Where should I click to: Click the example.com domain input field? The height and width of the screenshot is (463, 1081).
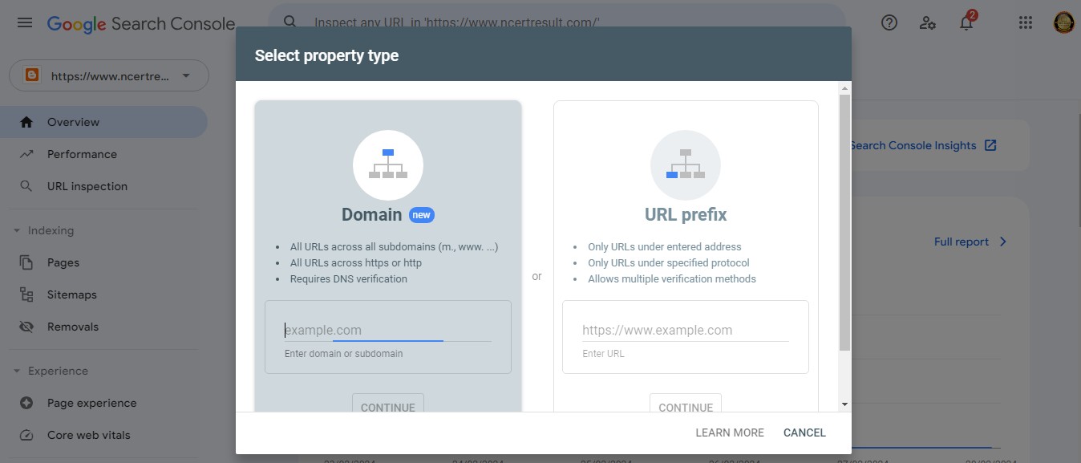pos(388,331)
